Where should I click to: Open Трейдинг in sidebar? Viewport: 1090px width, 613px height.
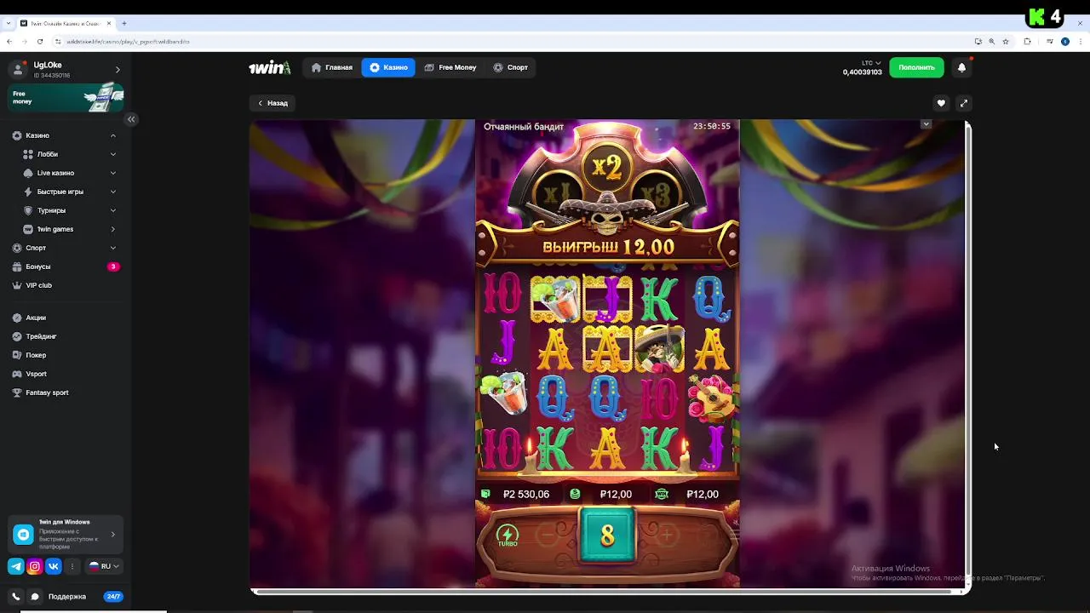65,336
